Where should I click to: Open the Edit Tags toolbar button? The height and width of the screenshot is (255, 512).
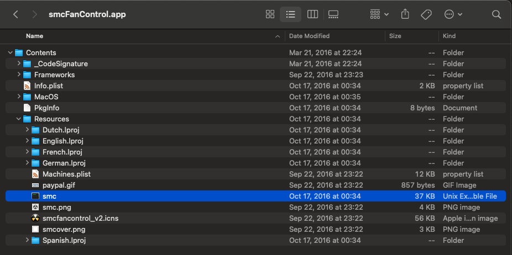point(426,14)
